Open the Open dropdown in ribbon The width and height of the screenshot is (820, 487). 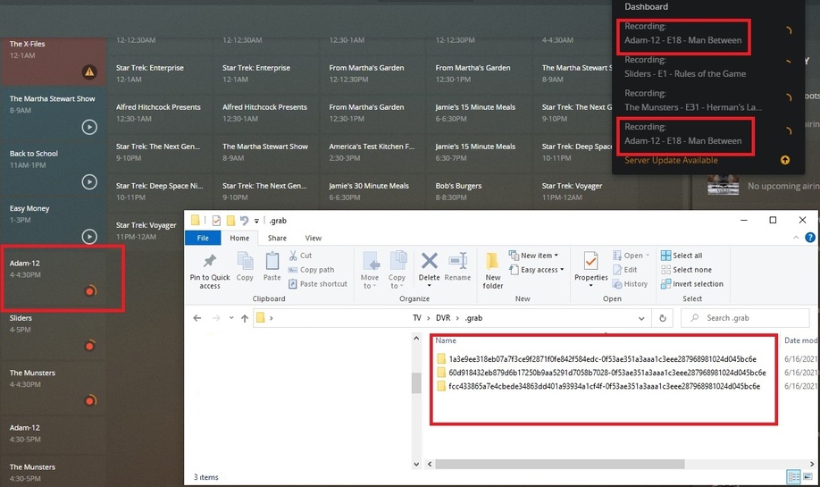(x=631, y=256)
